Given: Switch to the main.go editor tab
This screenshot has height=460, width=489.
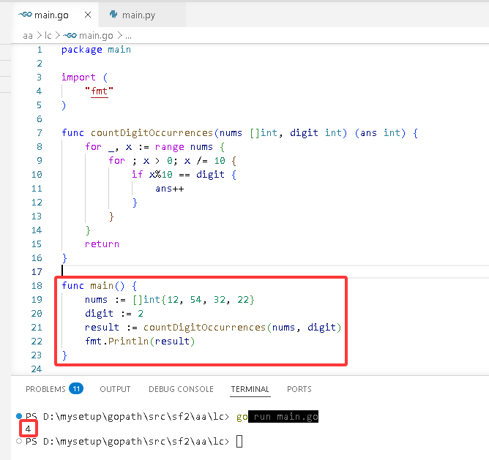Looking at the screenshot, I should pyautogui.click(x=55, y=15).
